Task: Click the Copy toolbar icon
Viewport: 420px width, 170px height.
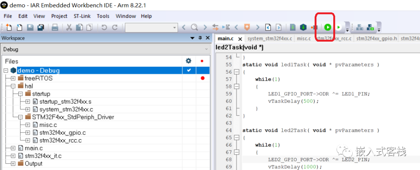Action: pyautogui.click(x=79, y=27)
